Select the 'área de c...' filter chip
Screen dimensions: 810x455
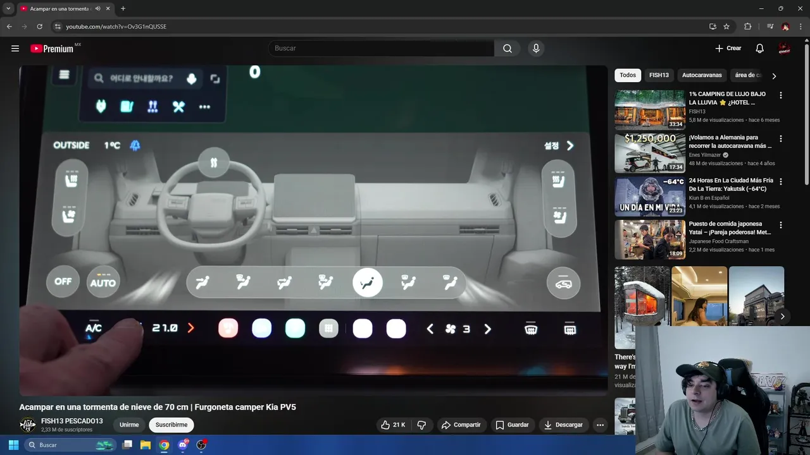747,75
